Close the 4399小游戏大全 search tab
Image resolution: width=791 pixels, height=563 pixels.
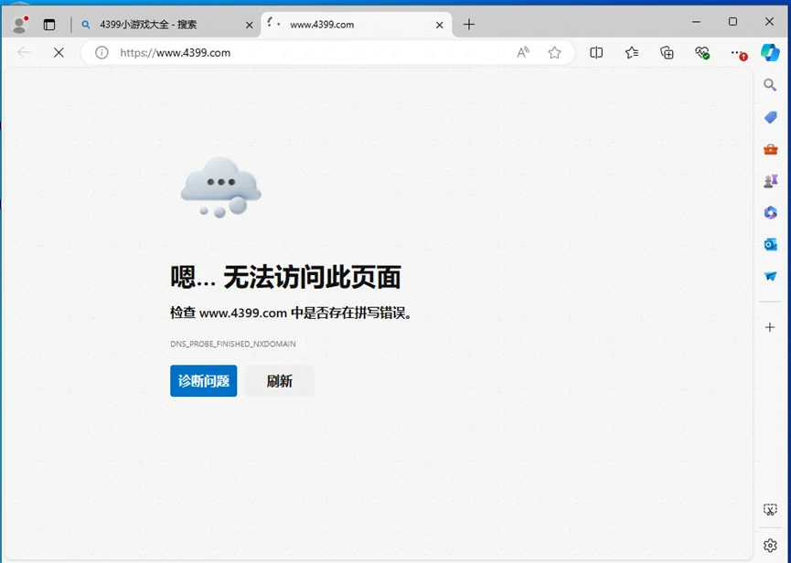tap(250, 25)
